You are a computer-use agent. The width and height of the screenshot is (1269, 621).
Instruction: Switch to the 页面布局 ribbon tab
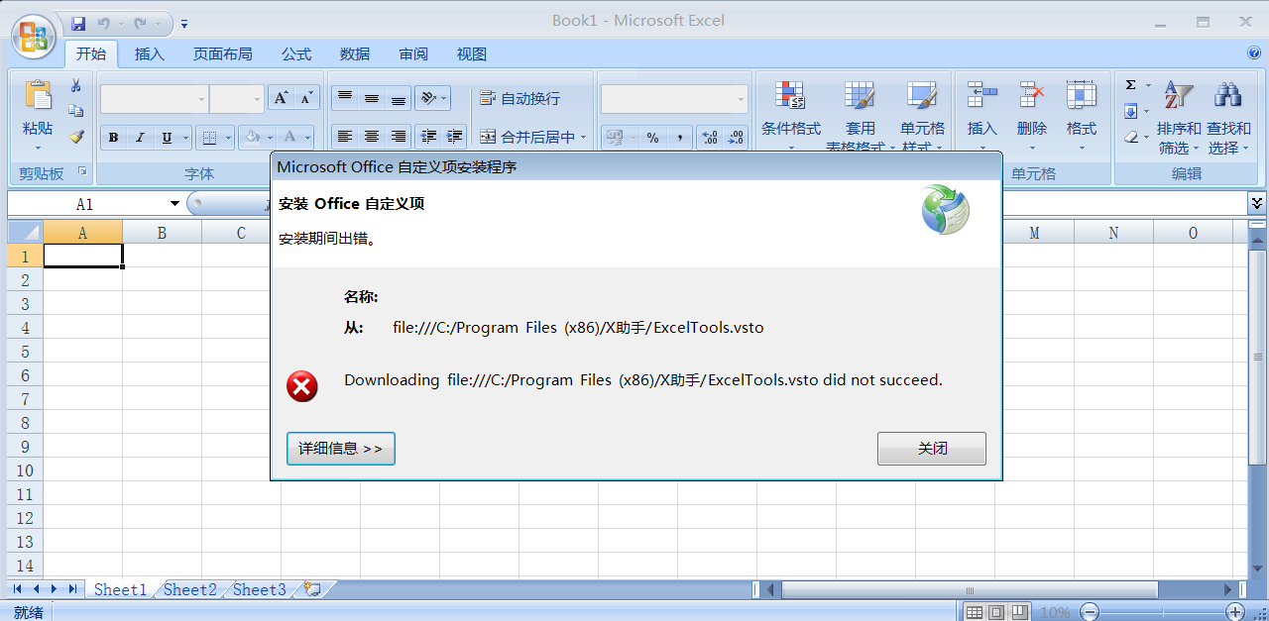[223, 53]
